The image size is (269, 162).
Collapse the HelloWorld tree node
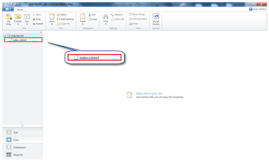[5, 36]
